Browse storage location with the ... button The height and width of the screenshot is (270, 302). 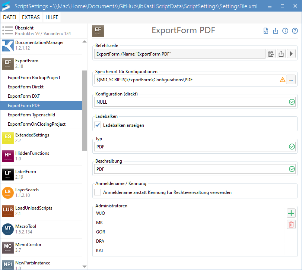tap(291, 79)
